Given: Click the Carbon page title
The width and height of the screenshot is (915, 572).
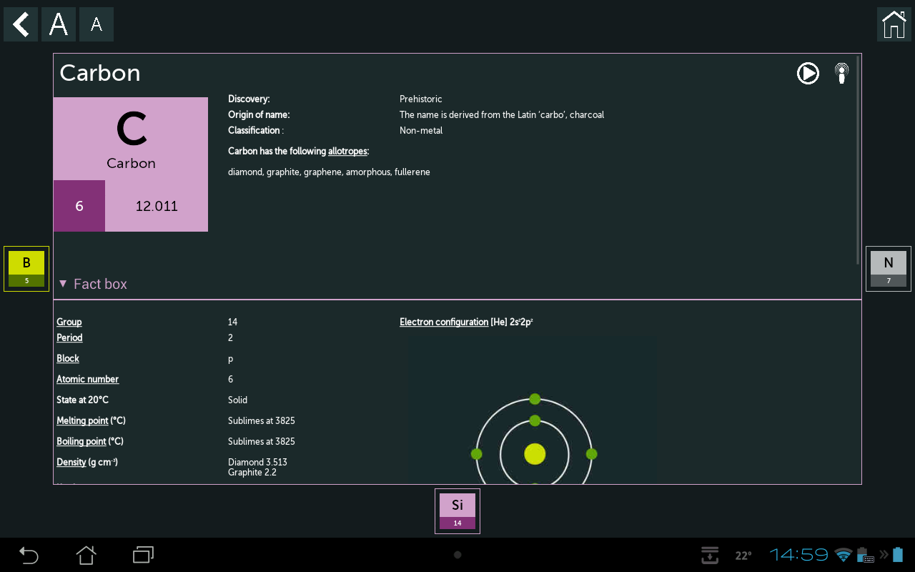Looking at the screenshot, I should tap(100, 73).
